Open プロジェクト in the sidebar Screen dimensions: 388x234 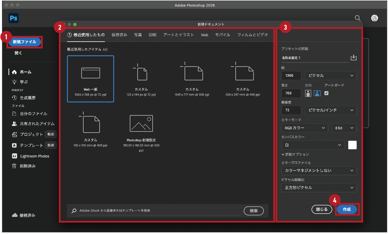(27, 134)
